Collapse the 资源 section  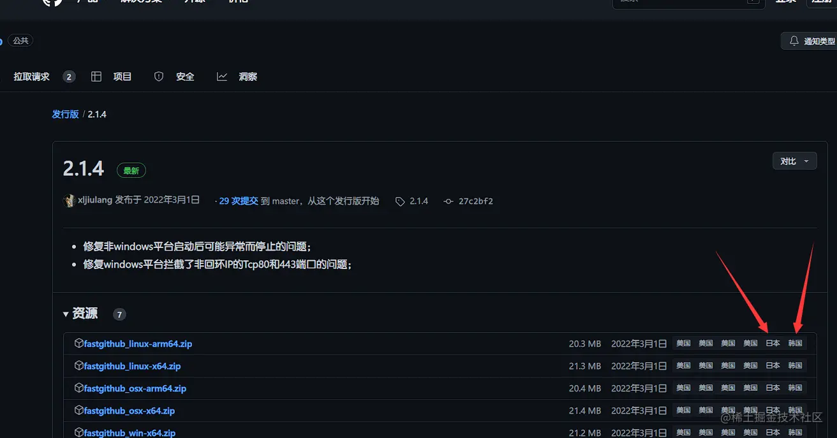click(66, 314)
